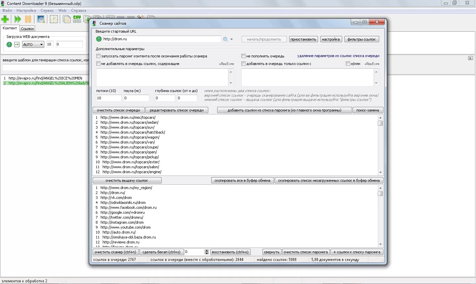Screen dimensions: 476x284
Task: Click очистить выдачу ссылок button
Action: click(127, 180)
